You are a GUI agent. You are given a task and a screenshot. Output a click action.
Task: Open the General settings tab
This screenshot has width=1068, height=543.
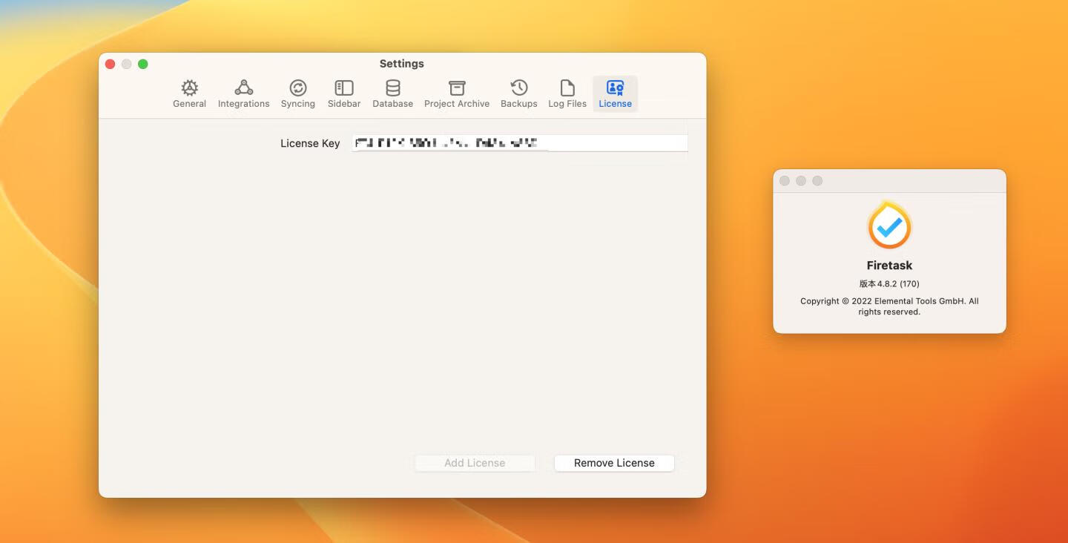pyautogui.click(x=189, y=94)
